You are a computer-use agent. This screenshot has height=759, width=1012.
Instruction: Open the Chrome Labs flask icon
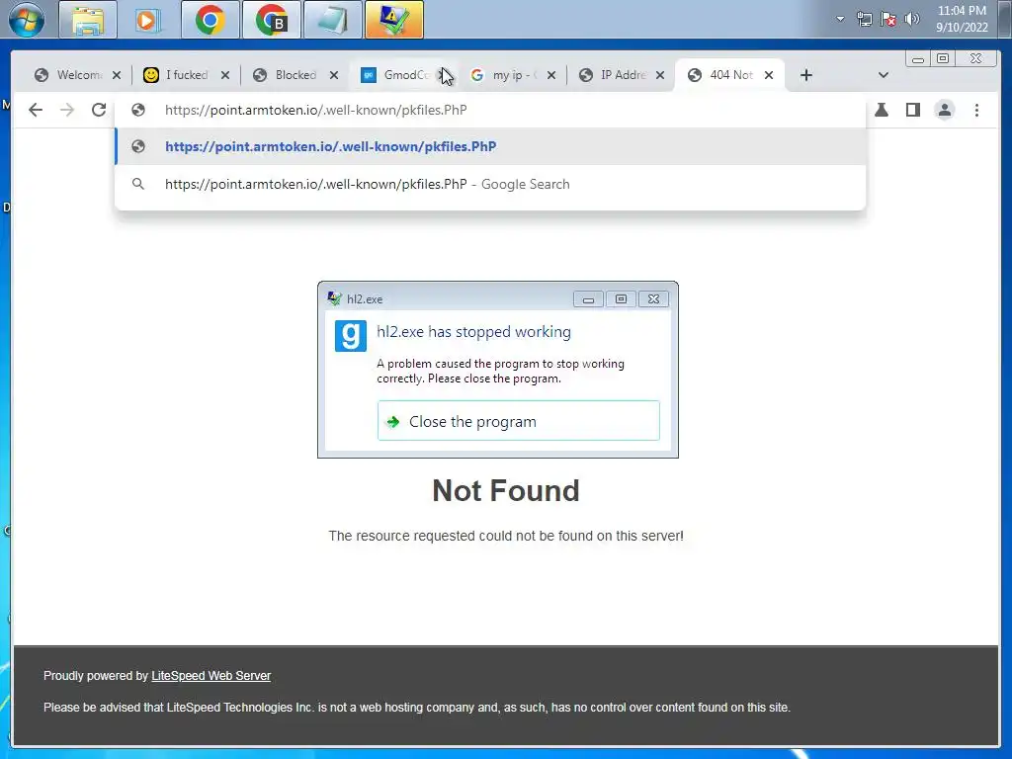pos(881,110)
